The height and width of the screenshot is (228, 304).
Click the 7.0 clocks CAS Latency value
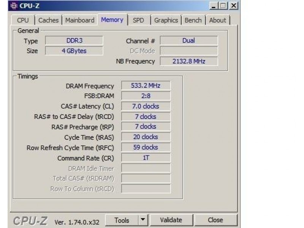146,106
